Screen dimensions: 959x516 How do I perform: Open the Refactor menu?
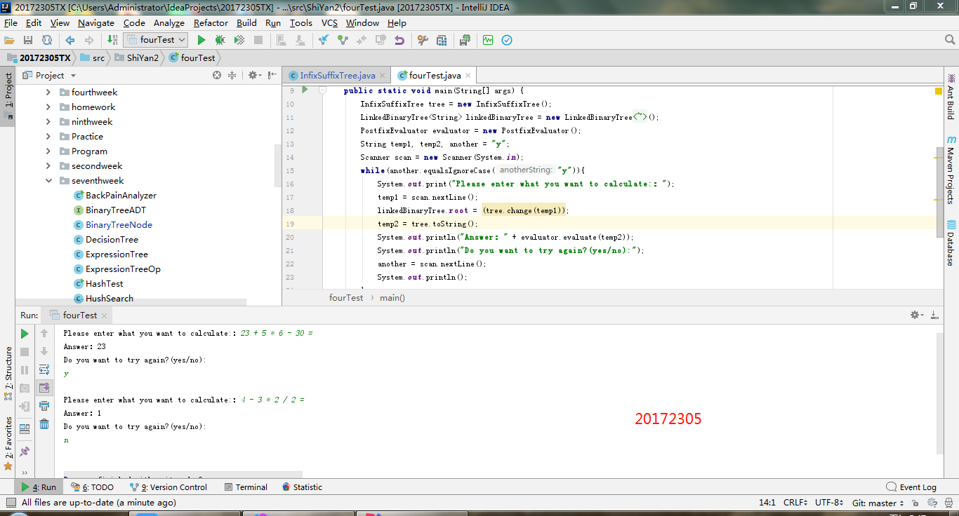point(211,22)
